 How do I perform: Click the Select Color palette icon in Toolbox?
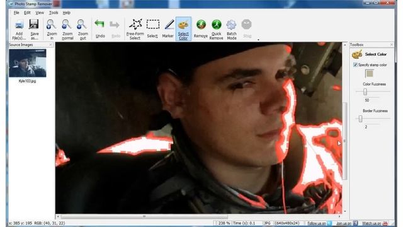357,54
